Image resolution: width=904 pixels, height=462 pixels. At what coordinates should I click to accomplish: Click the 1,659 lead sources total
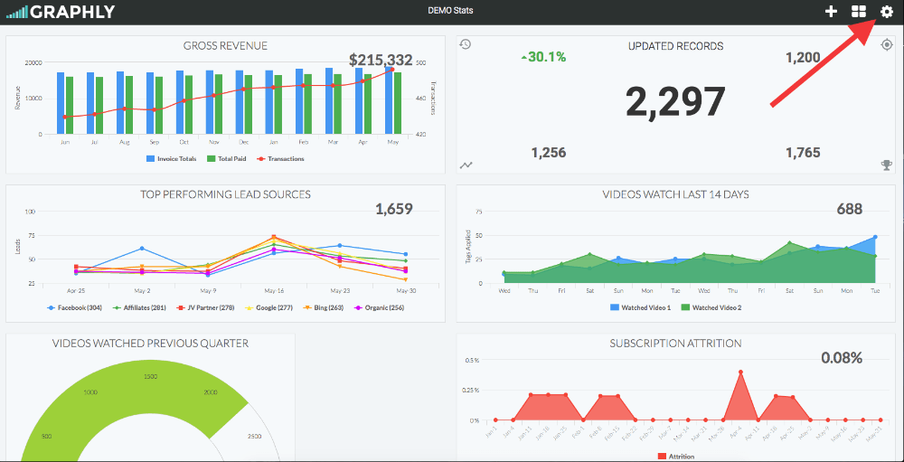394,209
